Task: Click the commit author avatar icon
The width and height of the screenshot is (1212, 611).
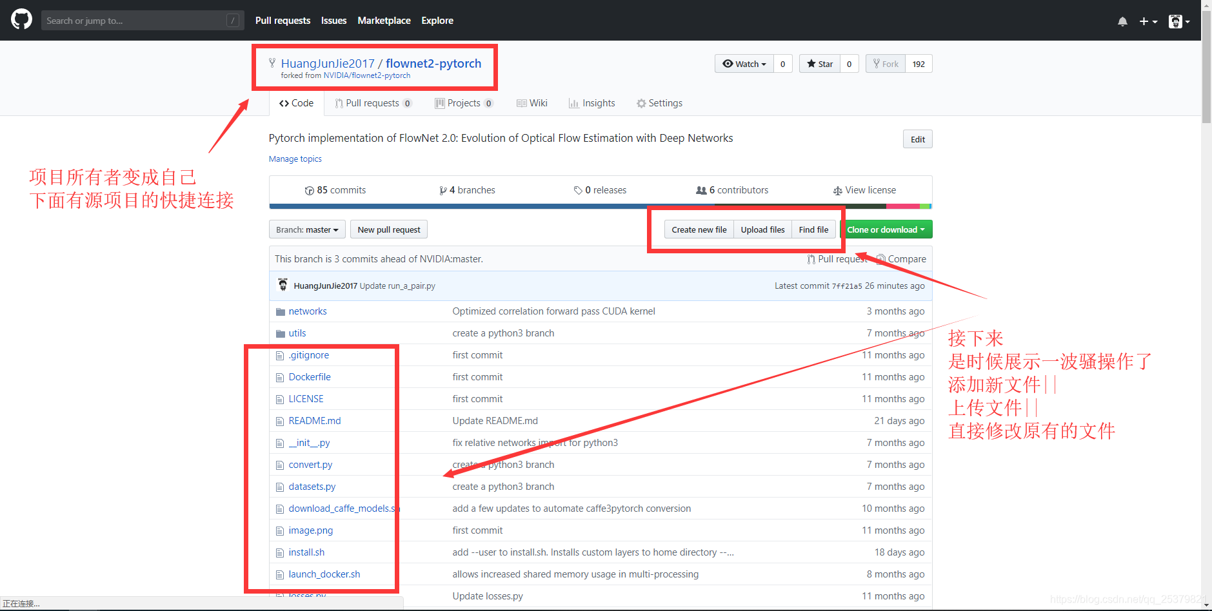Action: click(283, 285)
